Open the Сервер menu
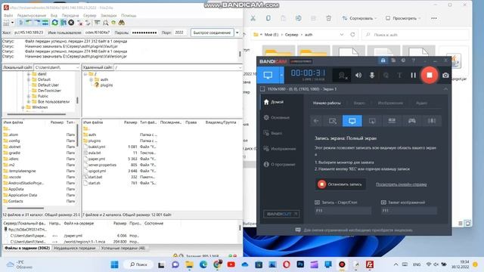The height and width of the screenshot is (272, 484). [89, 15]
